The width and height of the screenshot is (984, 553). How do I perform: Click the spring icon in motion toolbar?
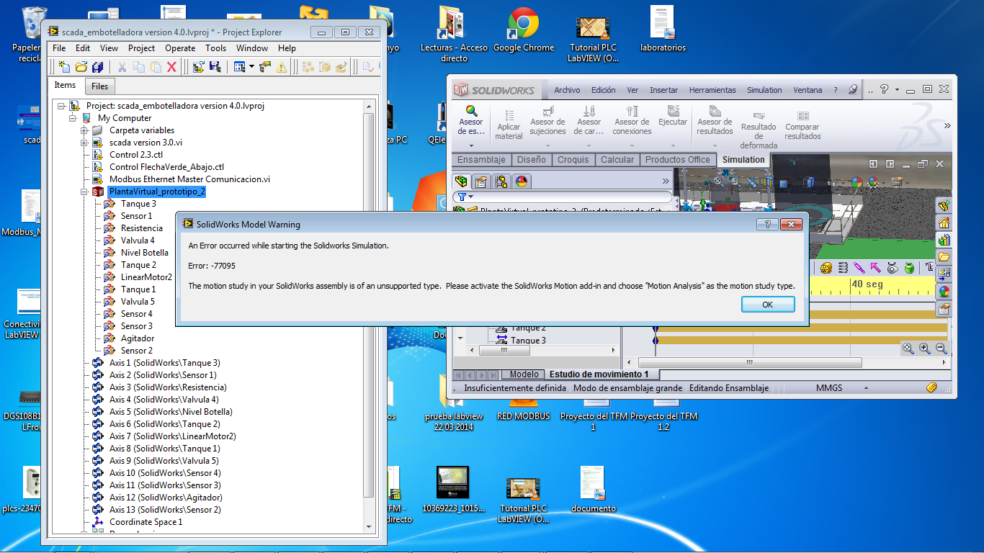[x=843, y=268]
